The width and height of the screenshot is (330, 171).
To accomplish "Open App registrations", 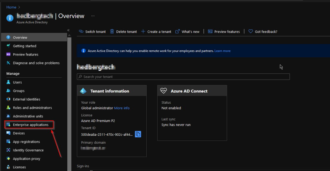I will [x=34, y=142].
